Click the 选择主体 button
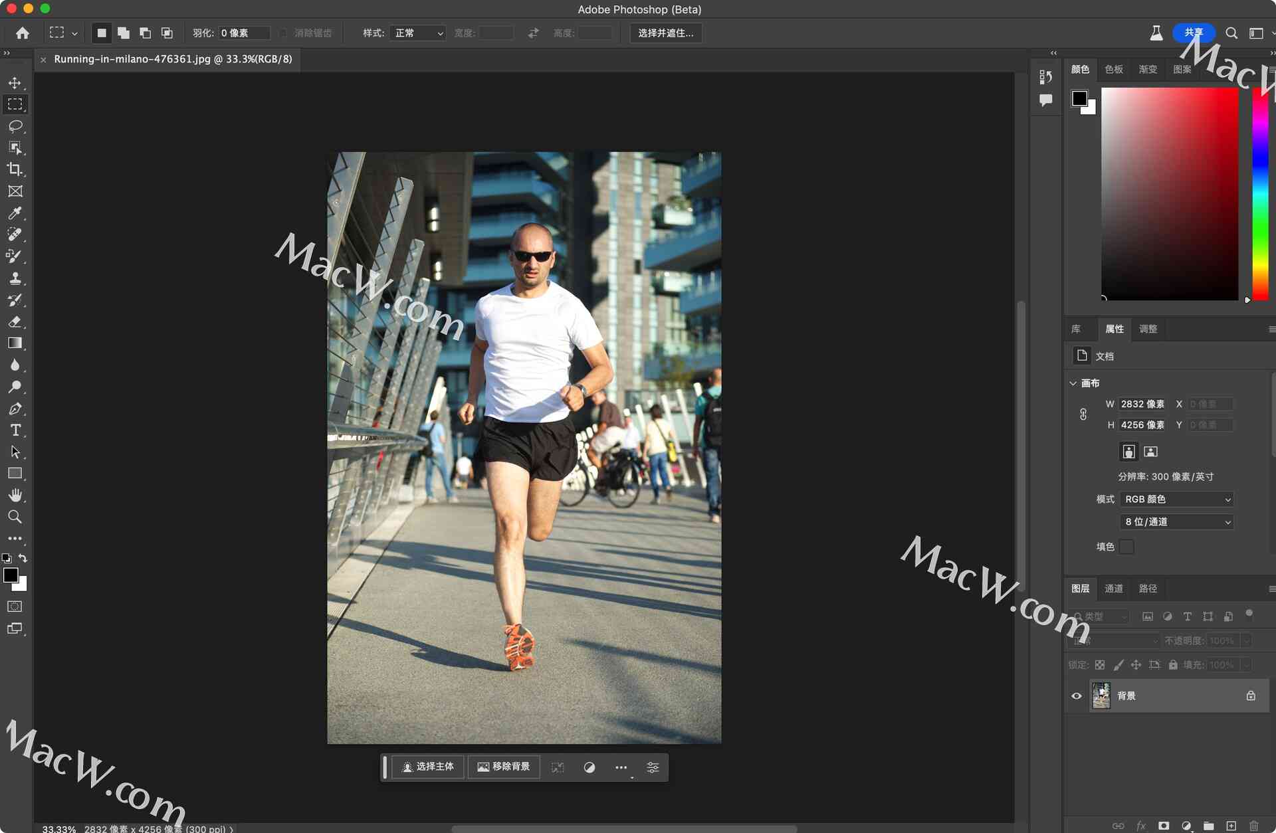The image size is (1276, 833). pos(428,767)
